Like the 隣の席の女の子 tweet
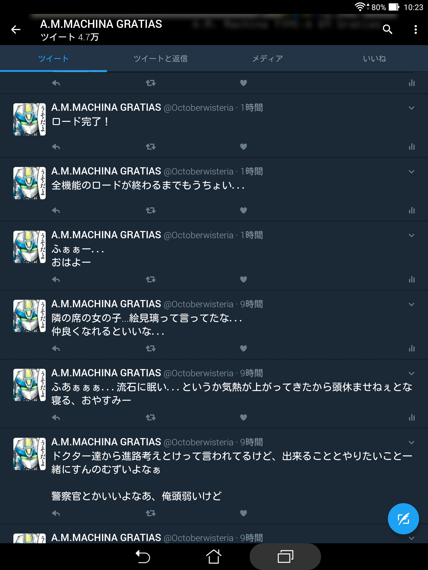Viewport: 428px width, 570px height. [244, 348]
